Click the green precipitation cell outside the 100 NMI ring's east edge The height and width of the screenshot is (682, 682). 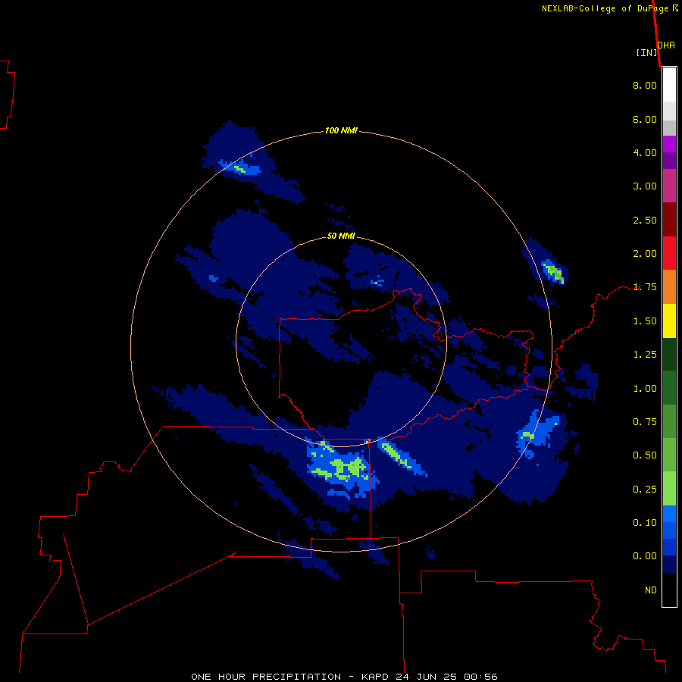[555, 273]
